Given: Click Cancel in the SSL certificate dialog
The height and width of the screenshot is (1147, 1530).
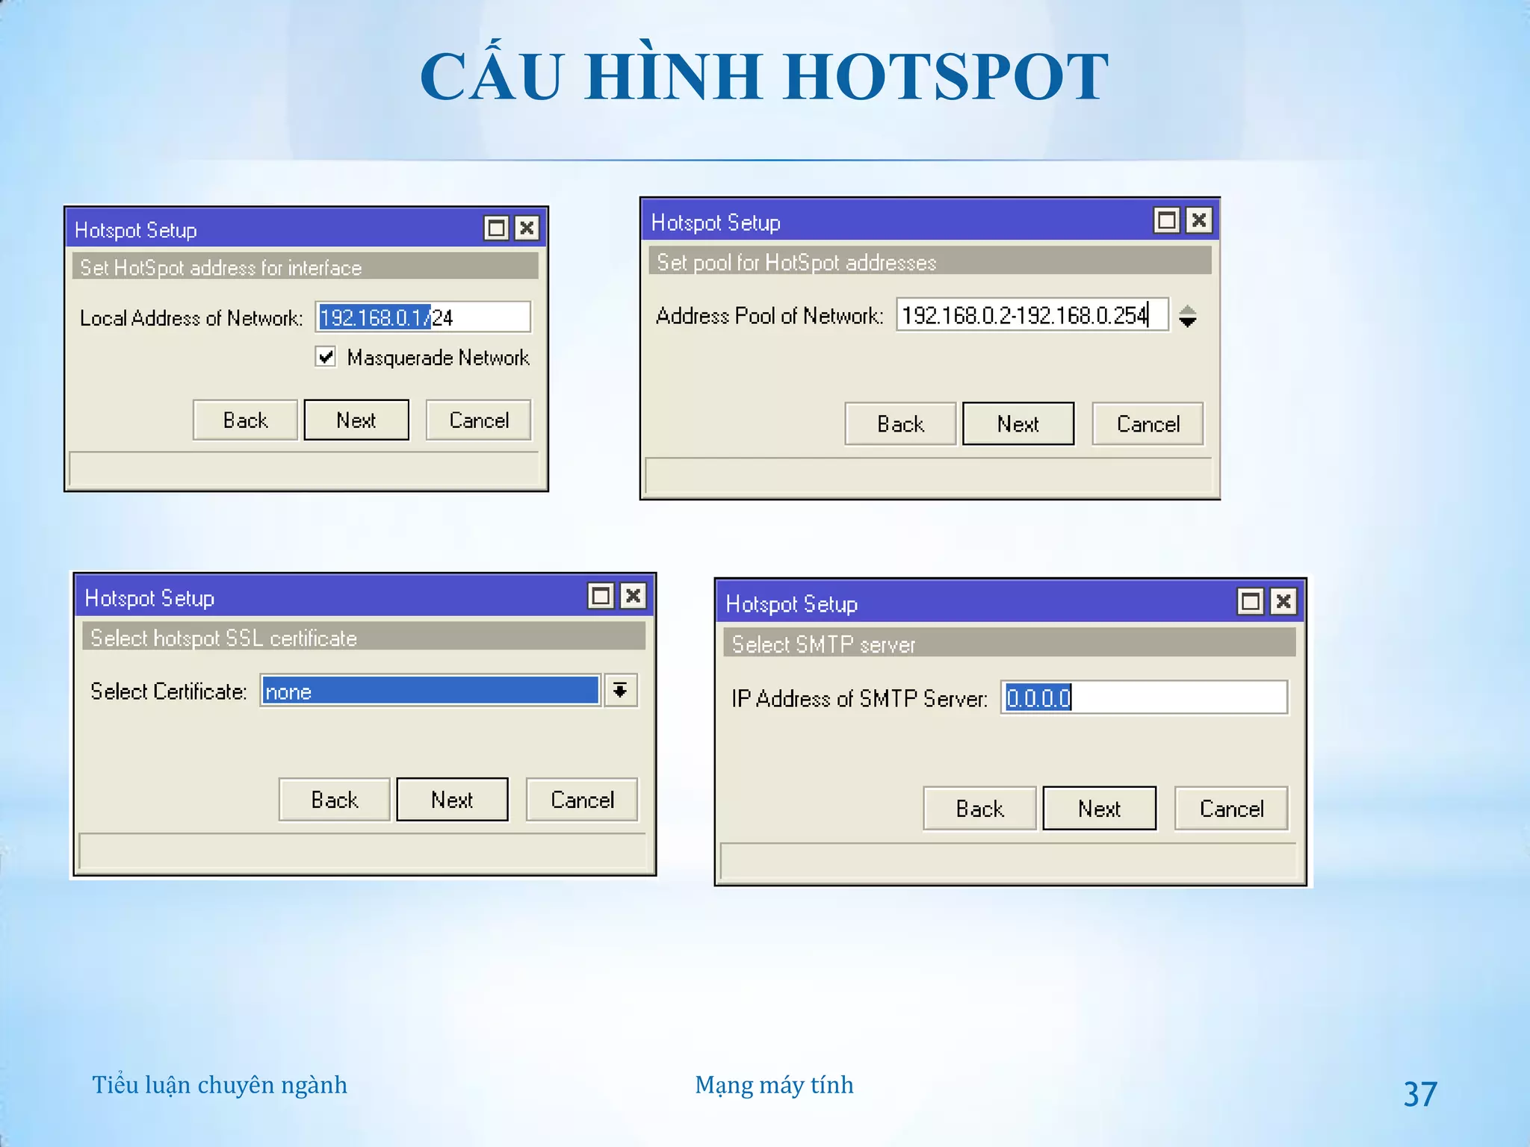Looking at the screenshot, I should [x=582, y=800].
